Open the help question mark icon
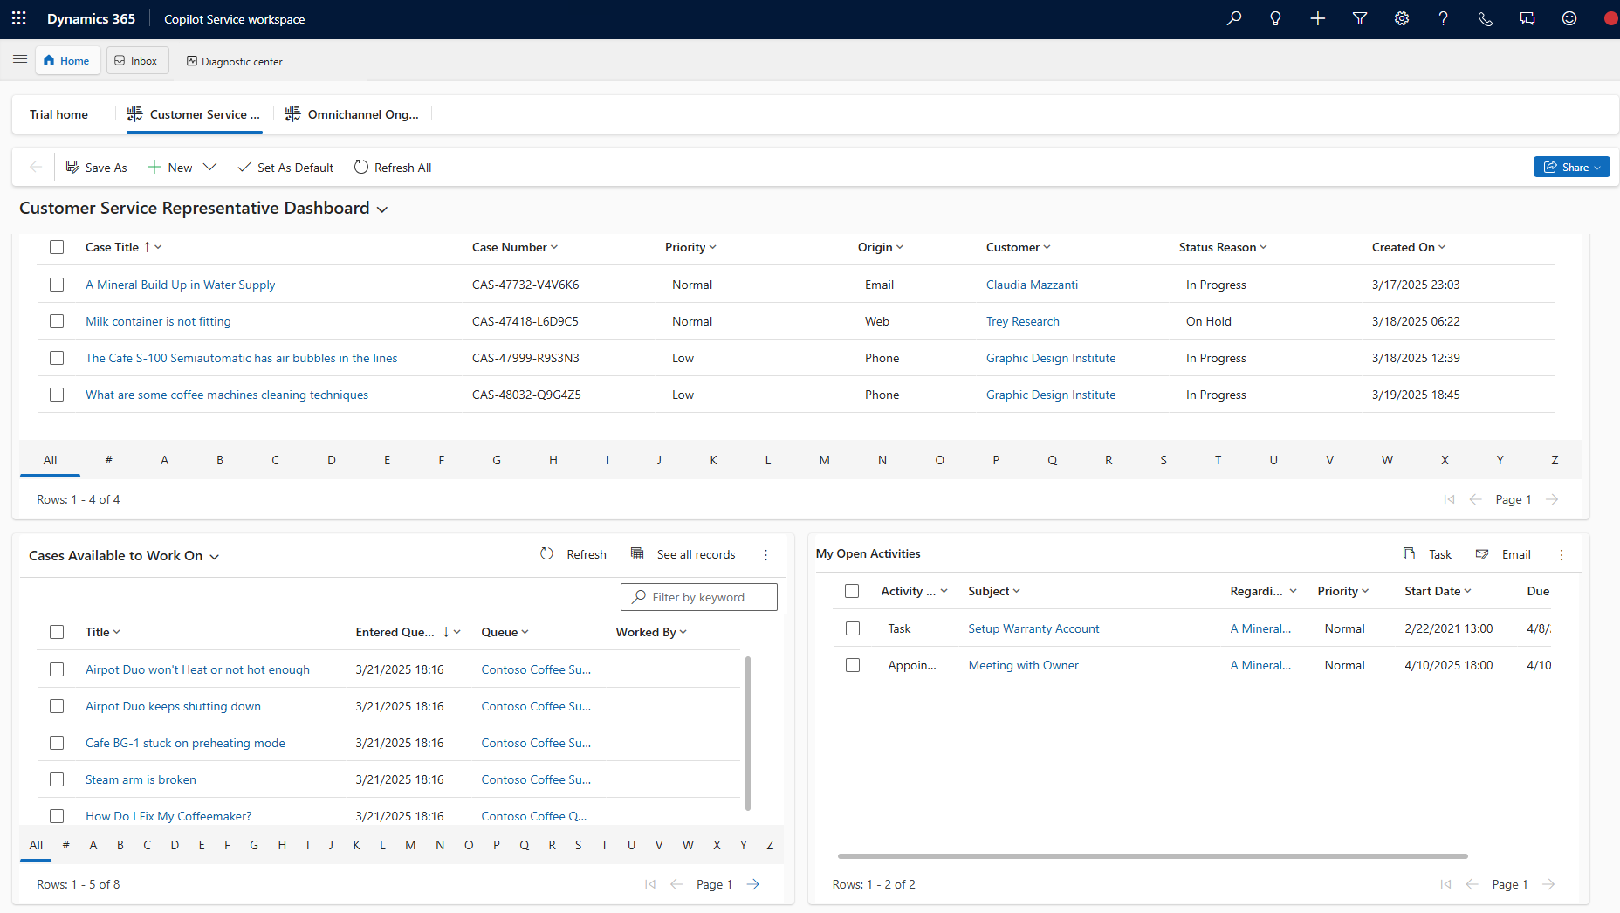The width and height of the screenshot is (1620, 913). pyautogui.click(x=1443, y=18)
